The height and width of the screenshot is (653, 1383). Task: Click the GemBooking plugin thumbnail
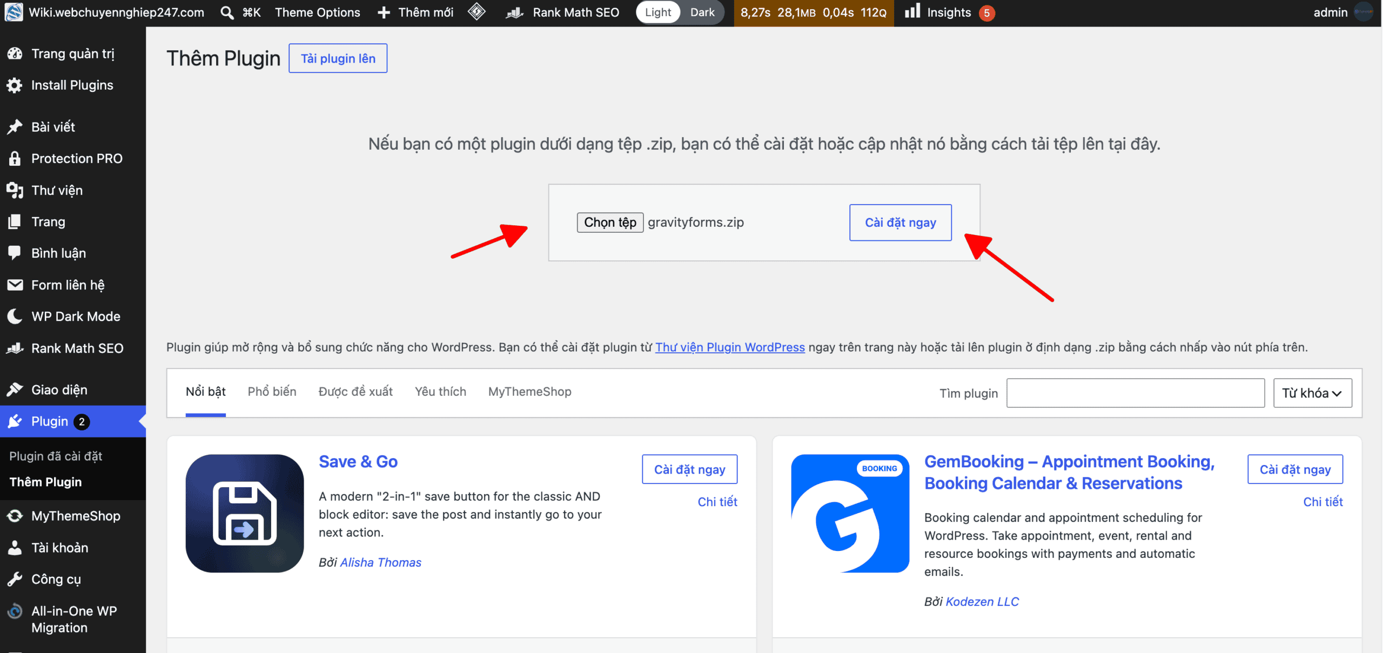pos(850,514)
